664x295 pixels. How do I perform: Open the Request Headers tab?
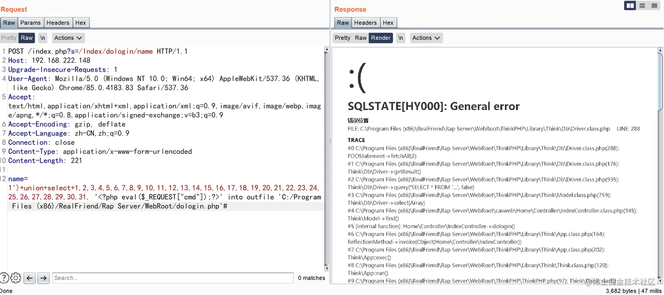(x=58, y=23)
